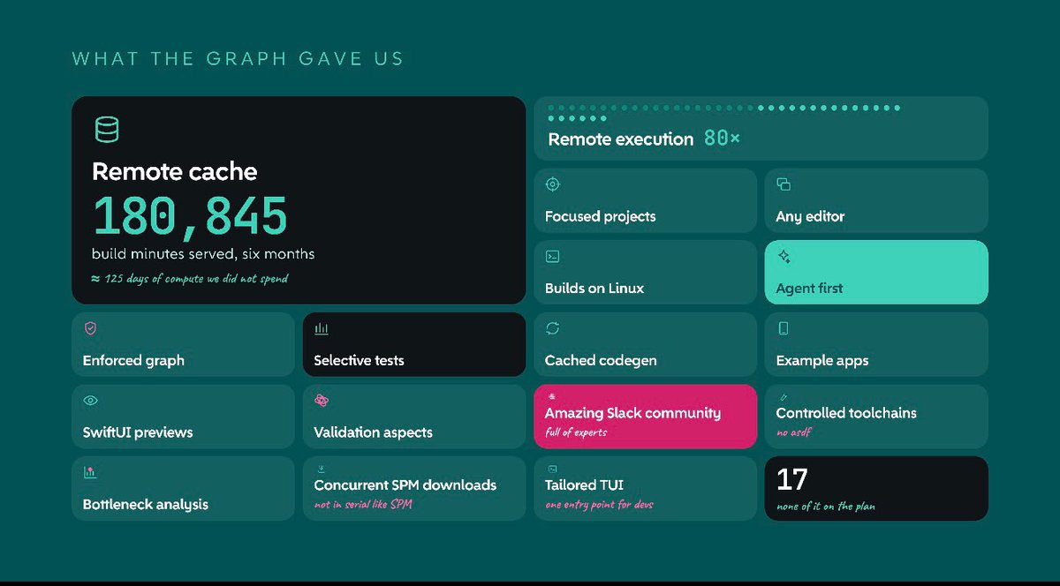Click the "Agent first" label
The height and width of the screenshot is (586, 1060).
809,289
